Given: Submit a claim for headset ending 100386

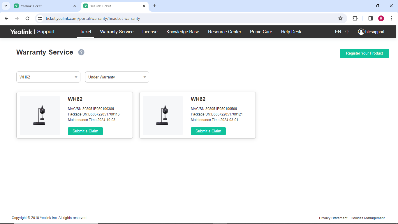Looking at the screenshot, I should 85,131.
